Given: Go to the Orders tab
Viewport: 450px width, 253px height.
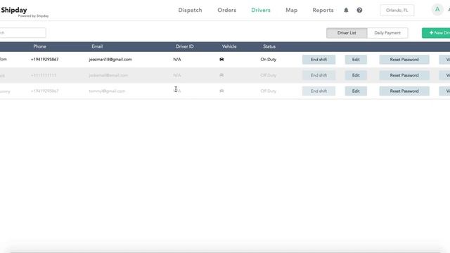Looking at the screenshot, I should point(226,10).
